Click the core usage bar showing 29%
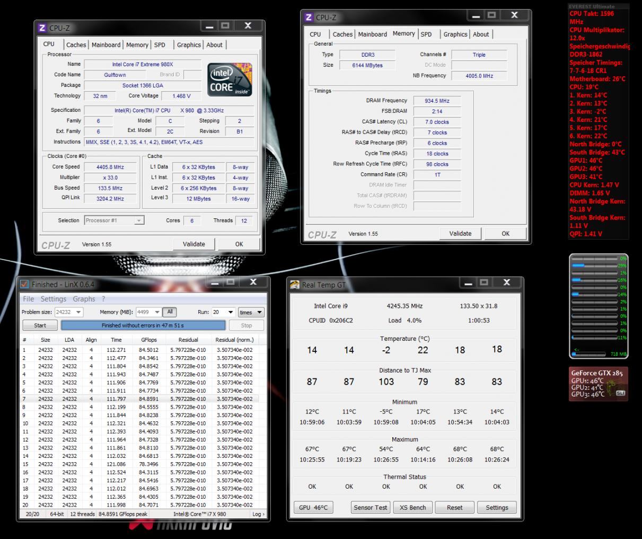Viewport: 642px width, 539px height. [x=594, y=266]
